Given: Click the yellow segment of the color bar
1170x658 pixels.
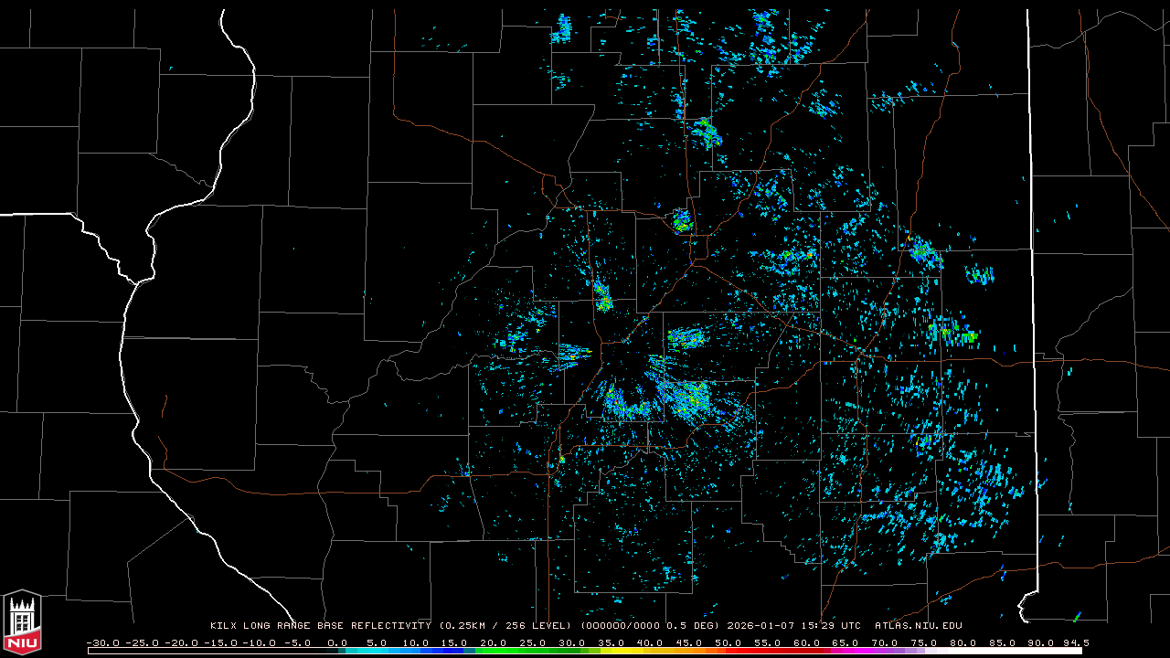Looking at the screenshot, I should coord(640,651).
